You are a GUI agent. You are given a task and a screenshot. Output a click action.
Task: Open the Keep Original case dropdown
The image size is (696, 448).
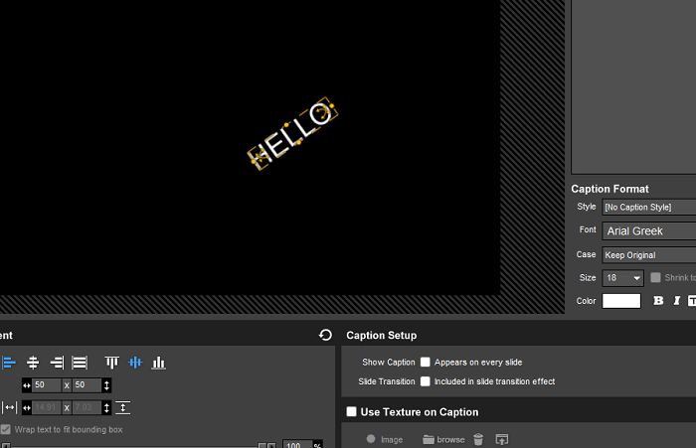pos(649,255)
